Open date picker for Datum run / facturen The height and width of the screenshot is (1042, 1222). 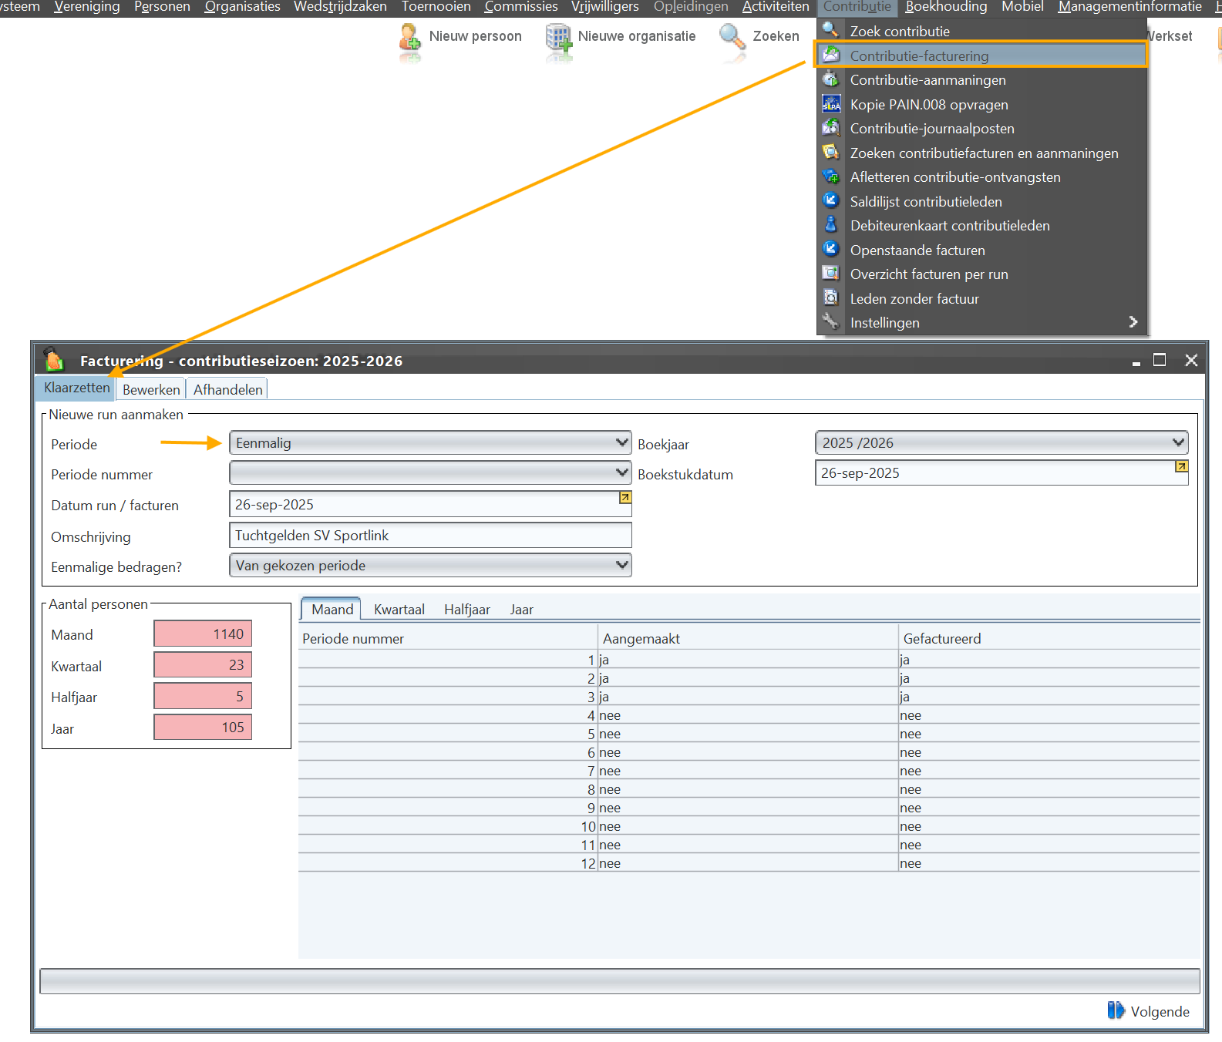tap(625, 498)
